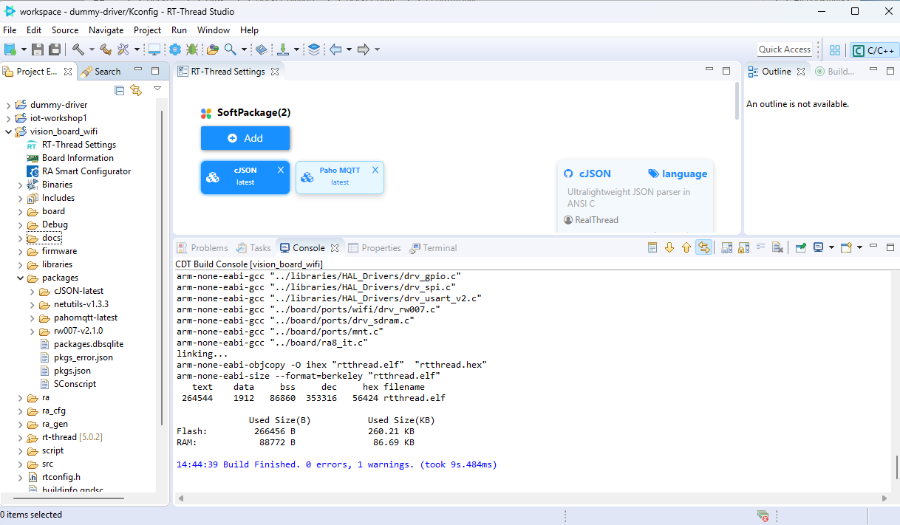Remove the Paho MQTT package with X
Image resolution: width=900 pixels, height=525 pixels.
pyautogui.click(x=375, y=170)
